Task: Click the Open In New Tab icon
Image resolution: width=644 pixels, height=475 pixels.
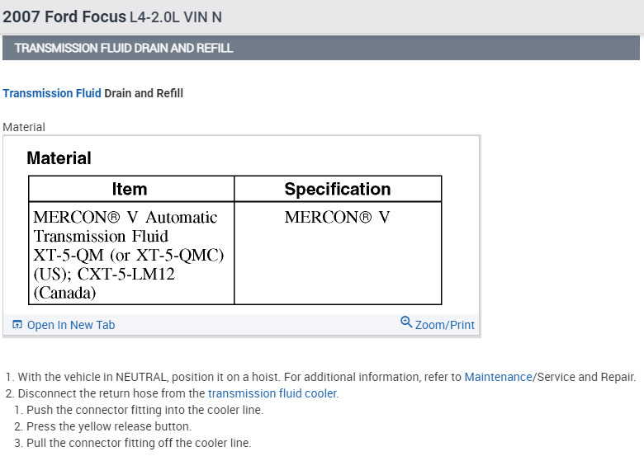Action: point(17,325)
